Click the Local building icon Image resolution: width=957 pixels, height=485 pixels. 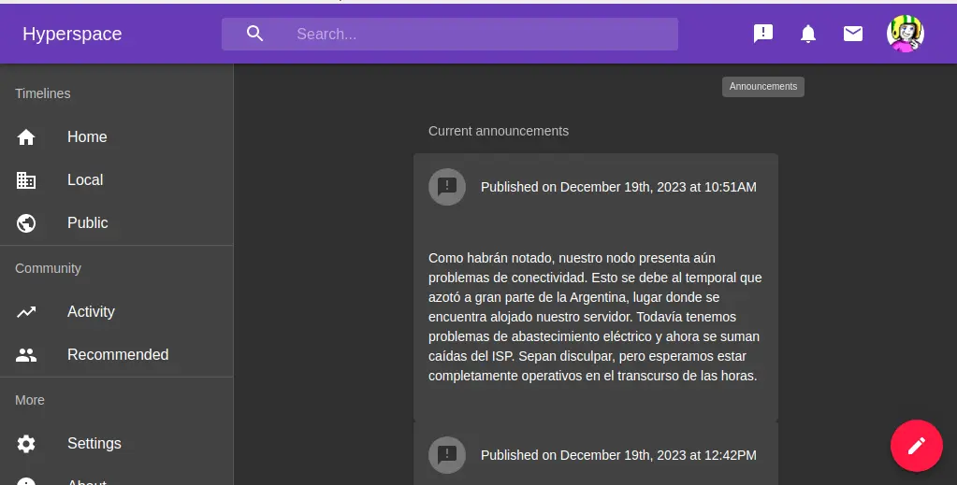(26, 180)
